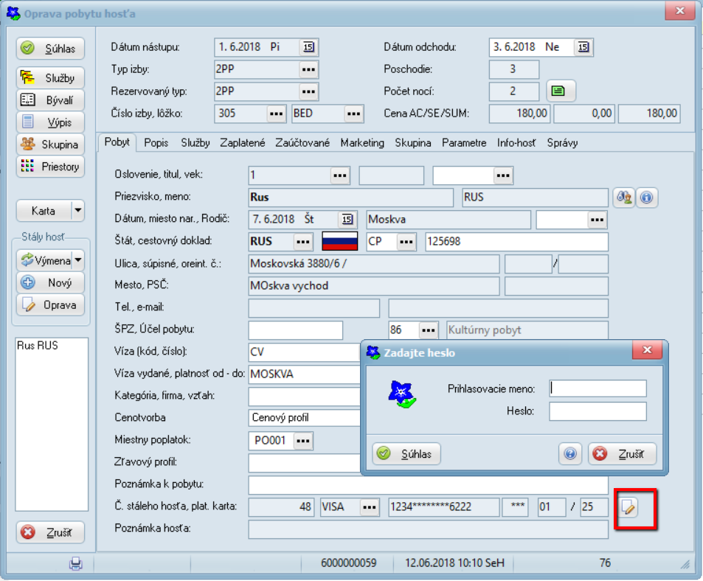The width and height of the screenshot is (703, 581).
Task: Expand the Karta dropdown arrow
Action: (77, 211)
